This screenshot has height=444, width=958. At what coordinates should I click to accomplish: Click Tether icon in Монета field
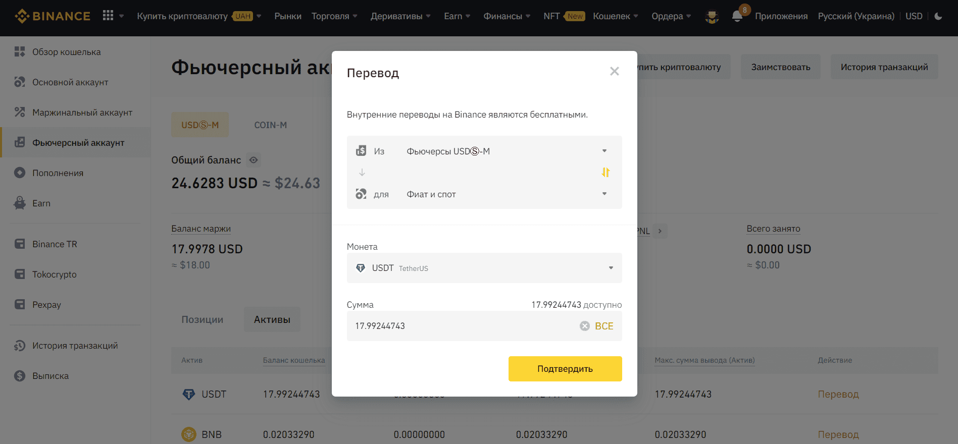click(361, 268)
